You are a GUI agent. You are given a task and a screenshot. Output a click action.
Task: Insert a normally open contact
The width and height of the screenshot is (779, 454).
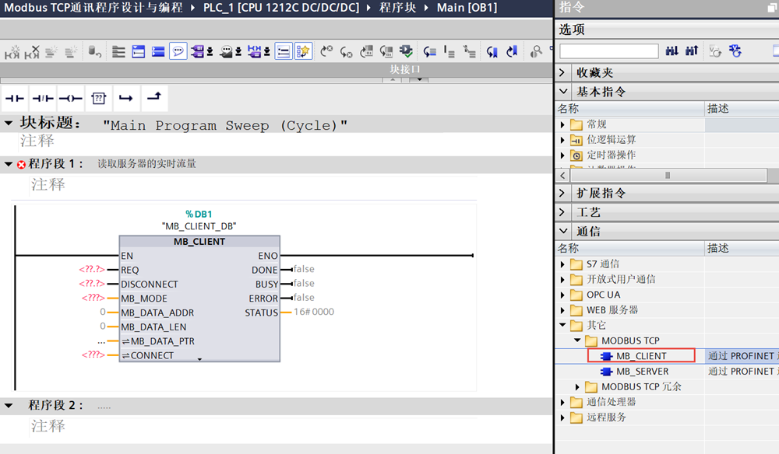coord(15,98)
